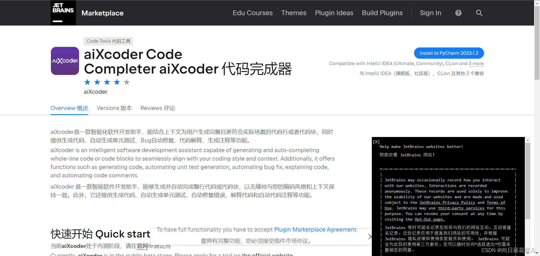
Task: Switch to the Versions 版本 tab
Action: [114, 108]
